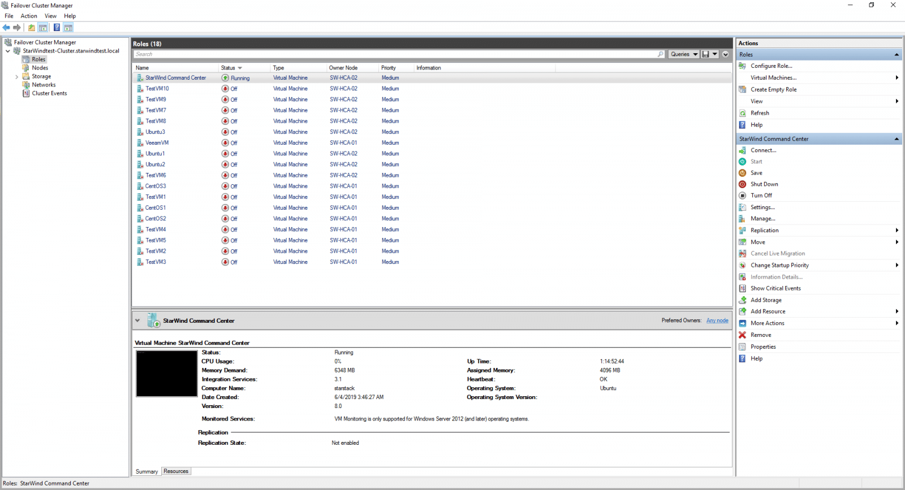Image resolution: width=905 pixels, height=490 pixels.
Task: Collapse the StarWind Command Center details pane chevron
Action: click(137, 320)
